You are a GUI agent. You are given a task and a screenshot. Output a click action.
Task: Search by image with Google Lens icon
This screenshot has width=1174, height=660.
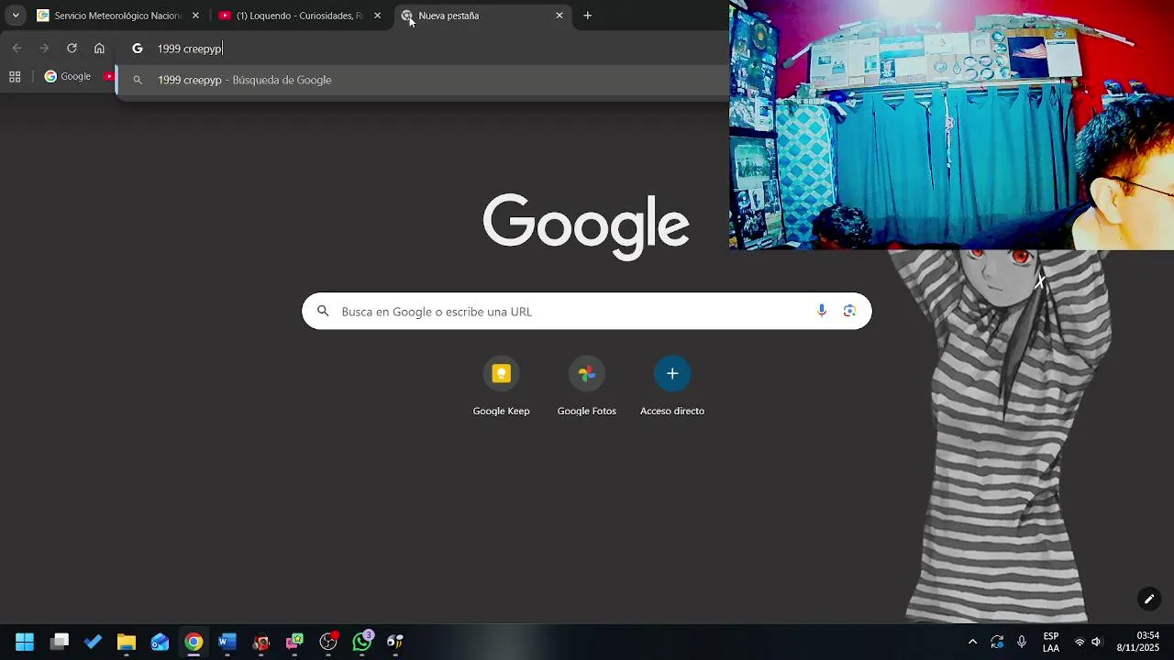(x=850, y=311)
